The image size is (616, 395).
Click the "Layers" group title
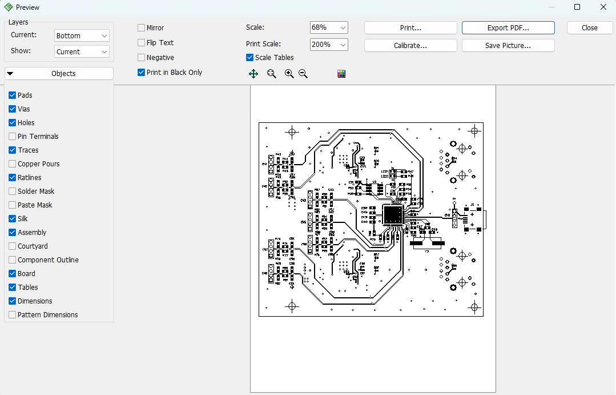(x=18, y=22)
